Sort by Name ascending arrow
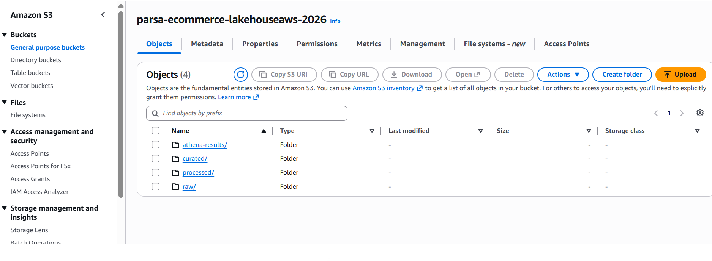The width and height of the screenshot is (712, 261). click(x=264, y=131)
